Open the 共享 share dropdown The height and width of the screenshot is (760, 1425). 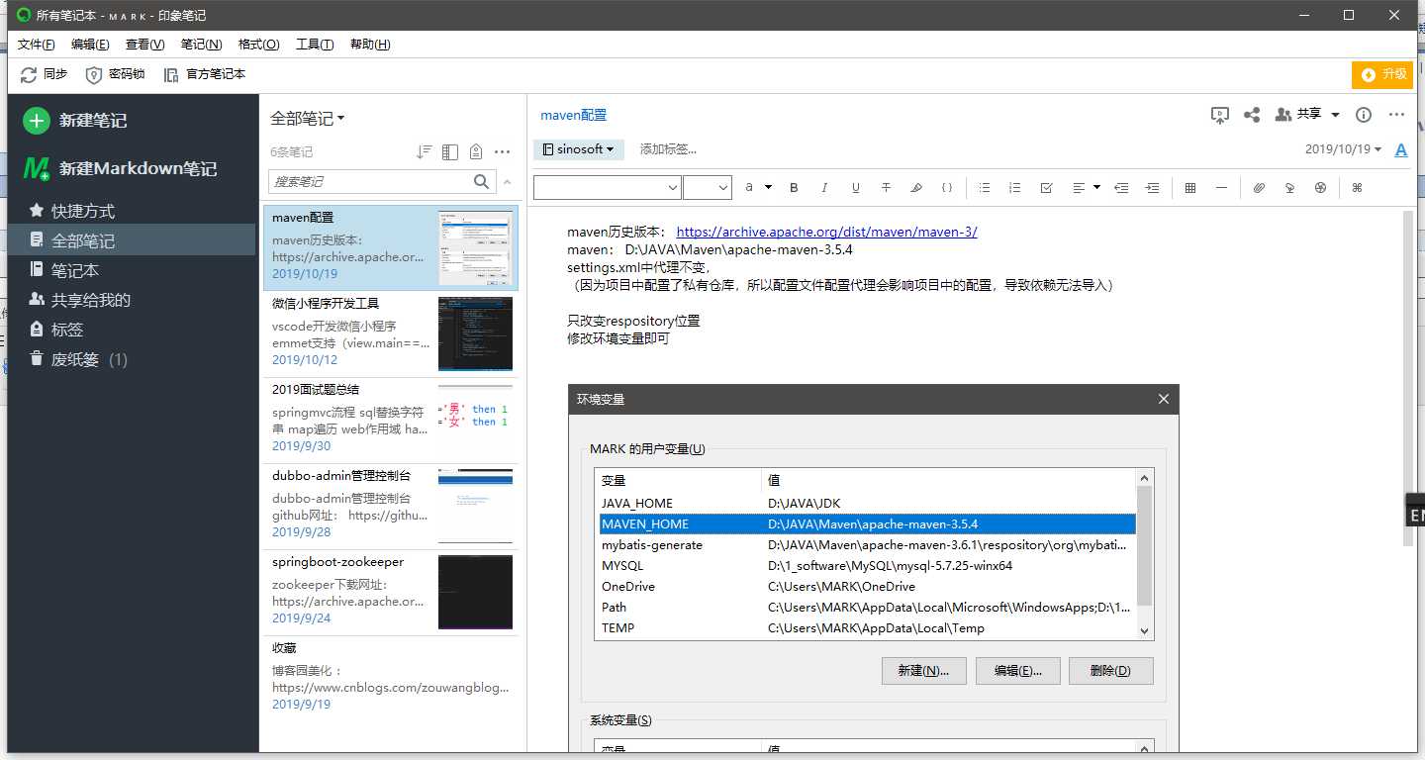(1307, 115)
